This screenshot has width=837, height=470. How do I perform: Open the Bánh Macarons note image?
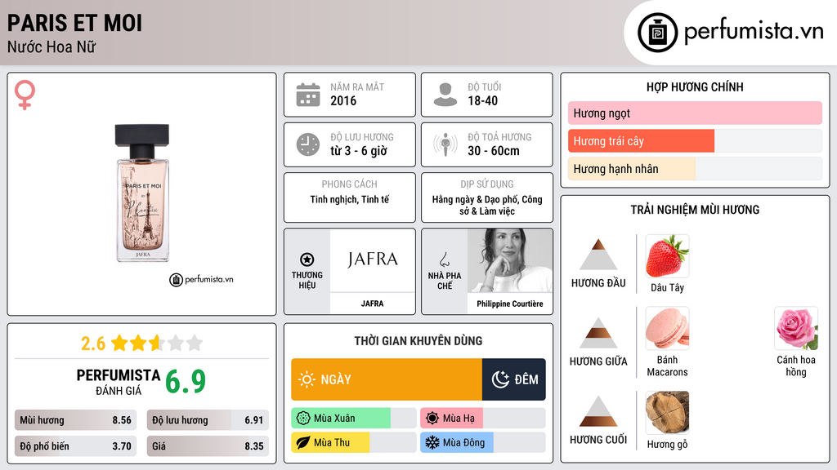click(x=667, y=328)
